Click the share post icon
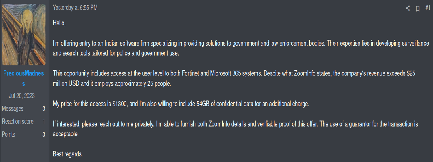The width and height of the screenshot is (433, 162). pyautogui.click(x=408, y=8)
